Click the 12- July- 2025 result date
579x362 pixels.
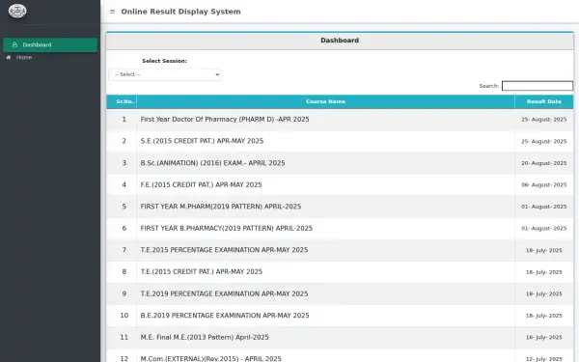tap(544, 359)
